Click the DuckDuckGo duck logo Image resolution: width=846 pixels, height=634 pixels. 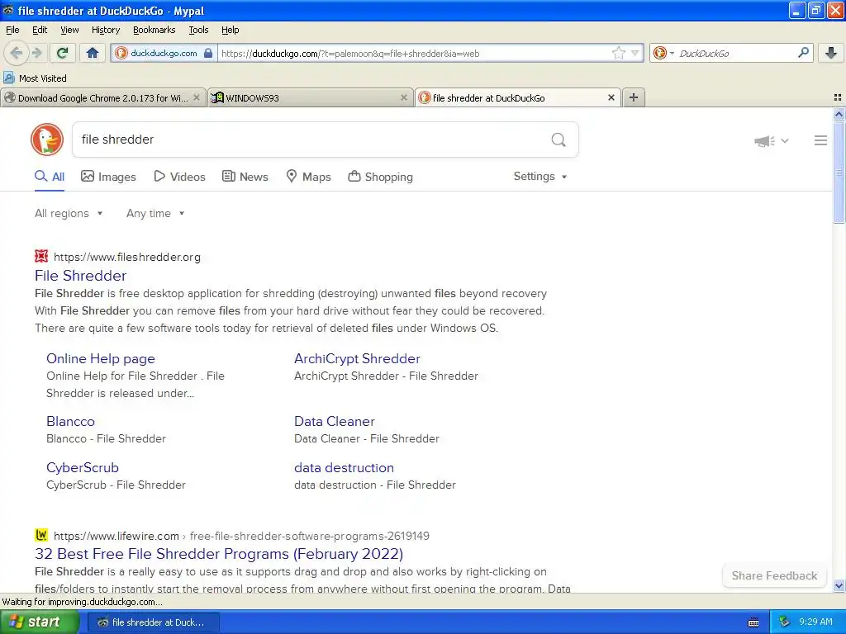47,140
